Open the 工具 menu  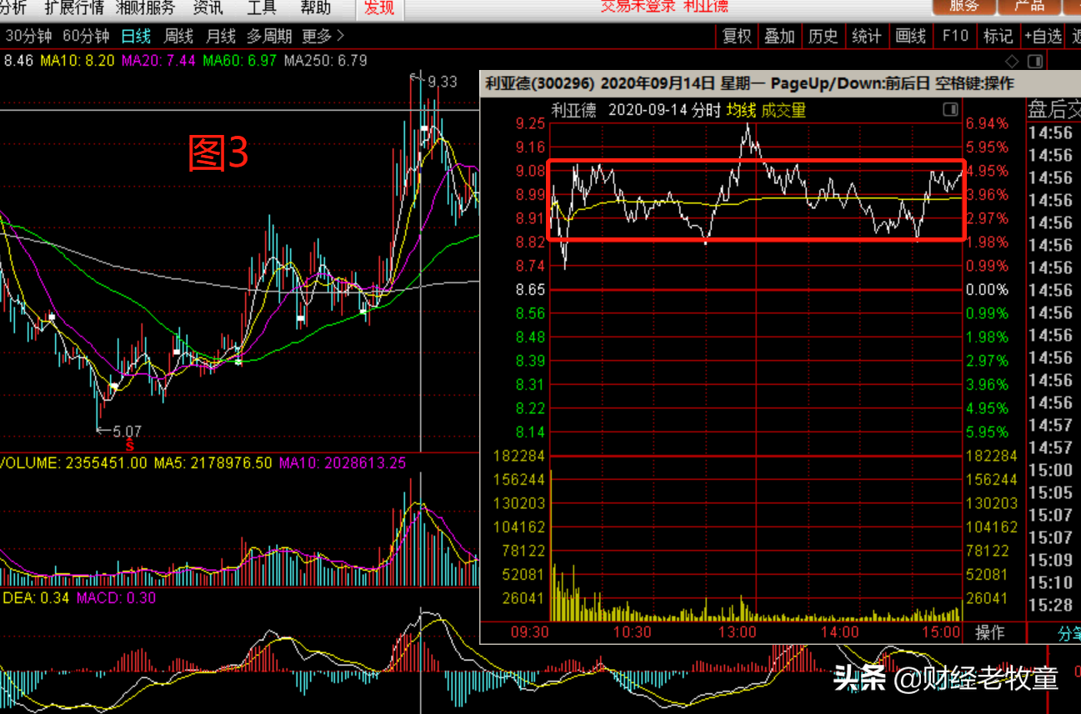(x=261, y=8)
